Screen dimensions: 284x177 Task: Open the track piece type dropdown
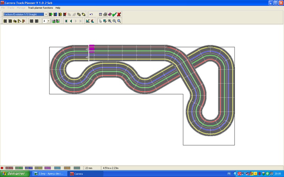(x=46, y=15)
